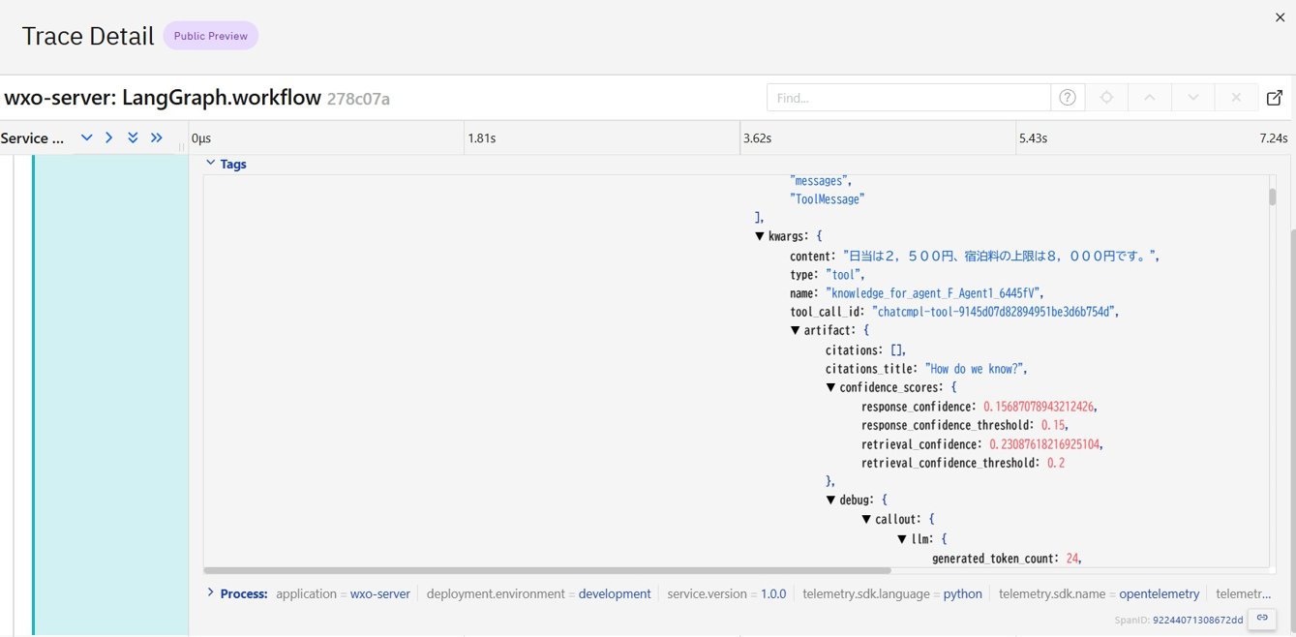The height and width of the screenshot is (637, 1296).
Task: Expand all double chevron down icon
Action: tap(133, 137)
